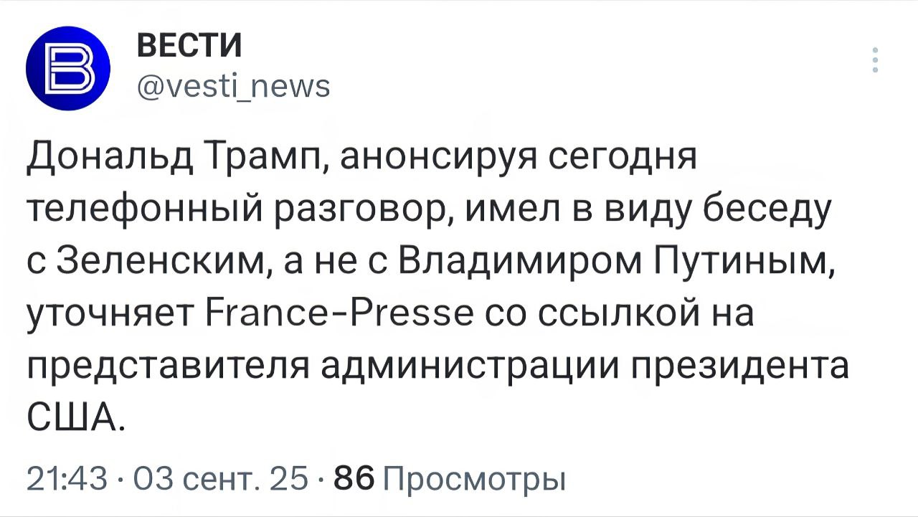Open the ВЕСТИ profile via display name
Viewport: 918px width, 517px height.
189,47
